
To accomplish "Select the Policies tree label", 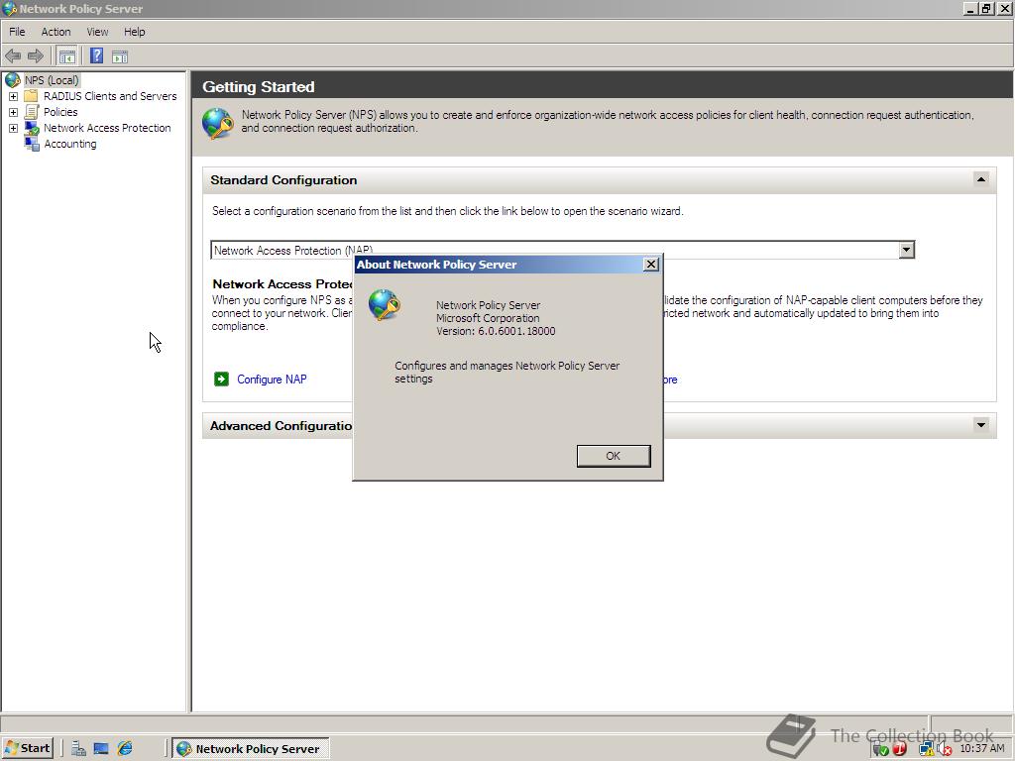I will (60, 112).
